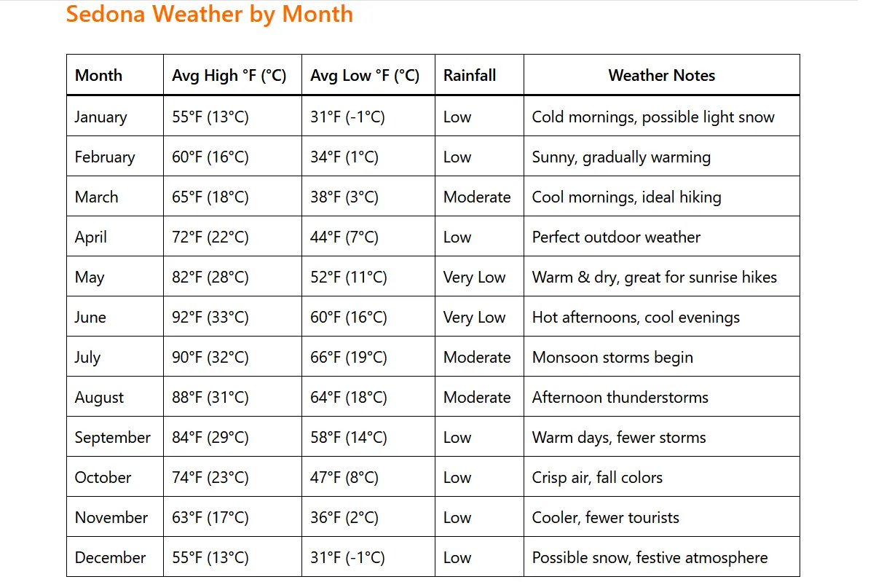Click the 'Weather Notes' column header
The image size is (876, 582).
coord(661,75)
